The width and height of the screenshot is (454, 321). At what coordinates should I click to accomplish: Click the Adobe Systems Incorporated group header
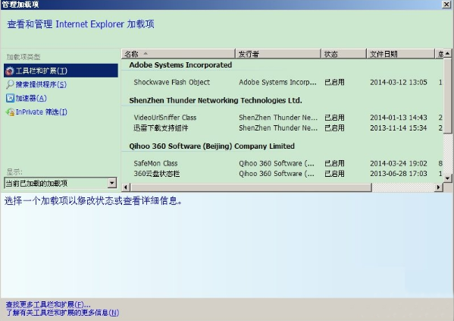[180, 65]
